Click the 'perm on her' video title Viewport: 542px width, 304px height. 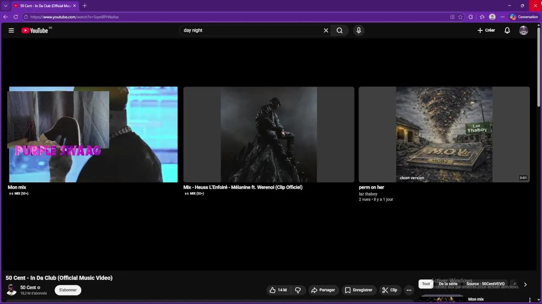coord(371,187)
